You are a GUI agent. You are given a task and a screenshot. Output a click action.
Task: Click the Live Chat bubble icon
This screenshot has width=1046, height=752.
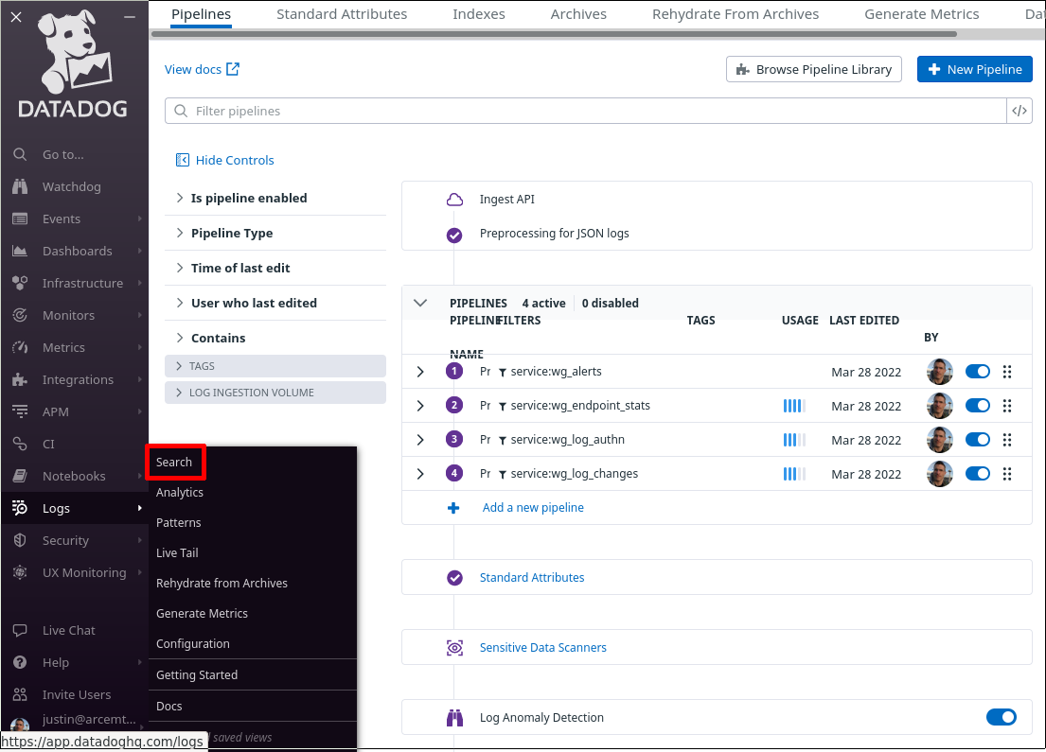click(20, 630)
